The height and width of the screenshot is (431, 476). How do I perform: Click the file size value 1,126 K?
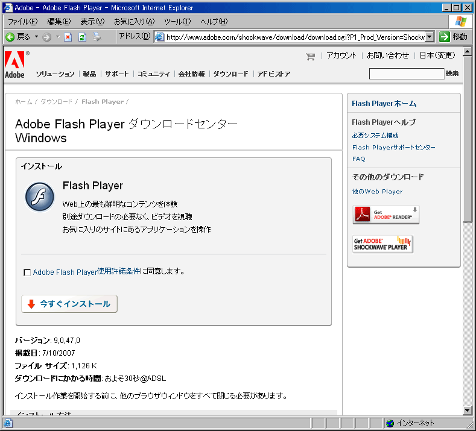pos(84,366)
